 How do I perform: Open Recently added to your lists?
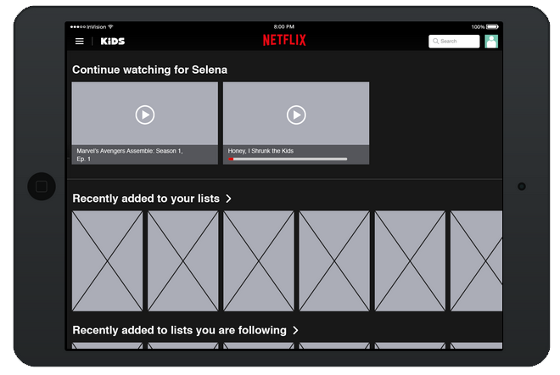[146, 199]
